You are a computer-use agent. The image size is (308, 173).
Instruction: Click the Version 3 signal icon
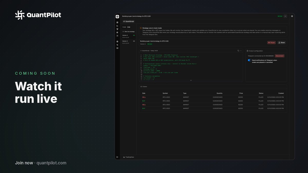point(134,41)
